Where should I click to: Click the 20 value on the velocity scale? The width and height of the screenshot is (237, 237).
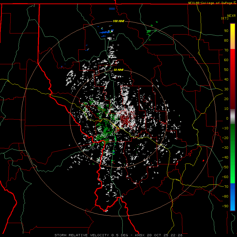click(x=226, y=99)
